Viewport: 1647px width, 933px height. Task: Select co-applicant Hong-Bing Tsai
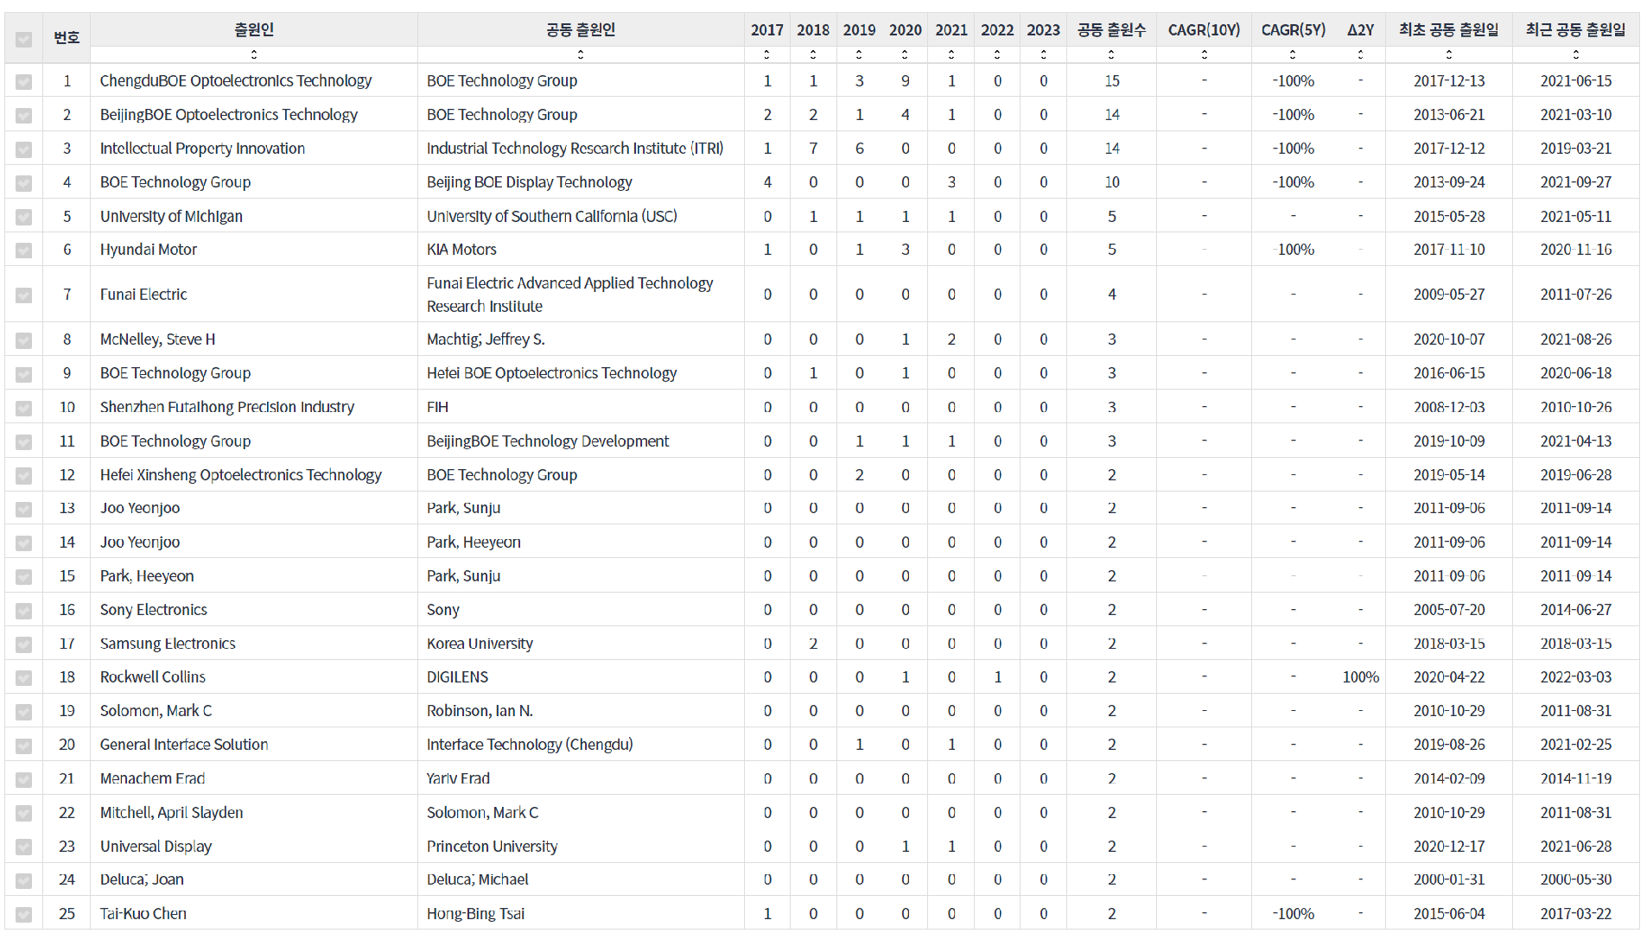click(475, 914)
